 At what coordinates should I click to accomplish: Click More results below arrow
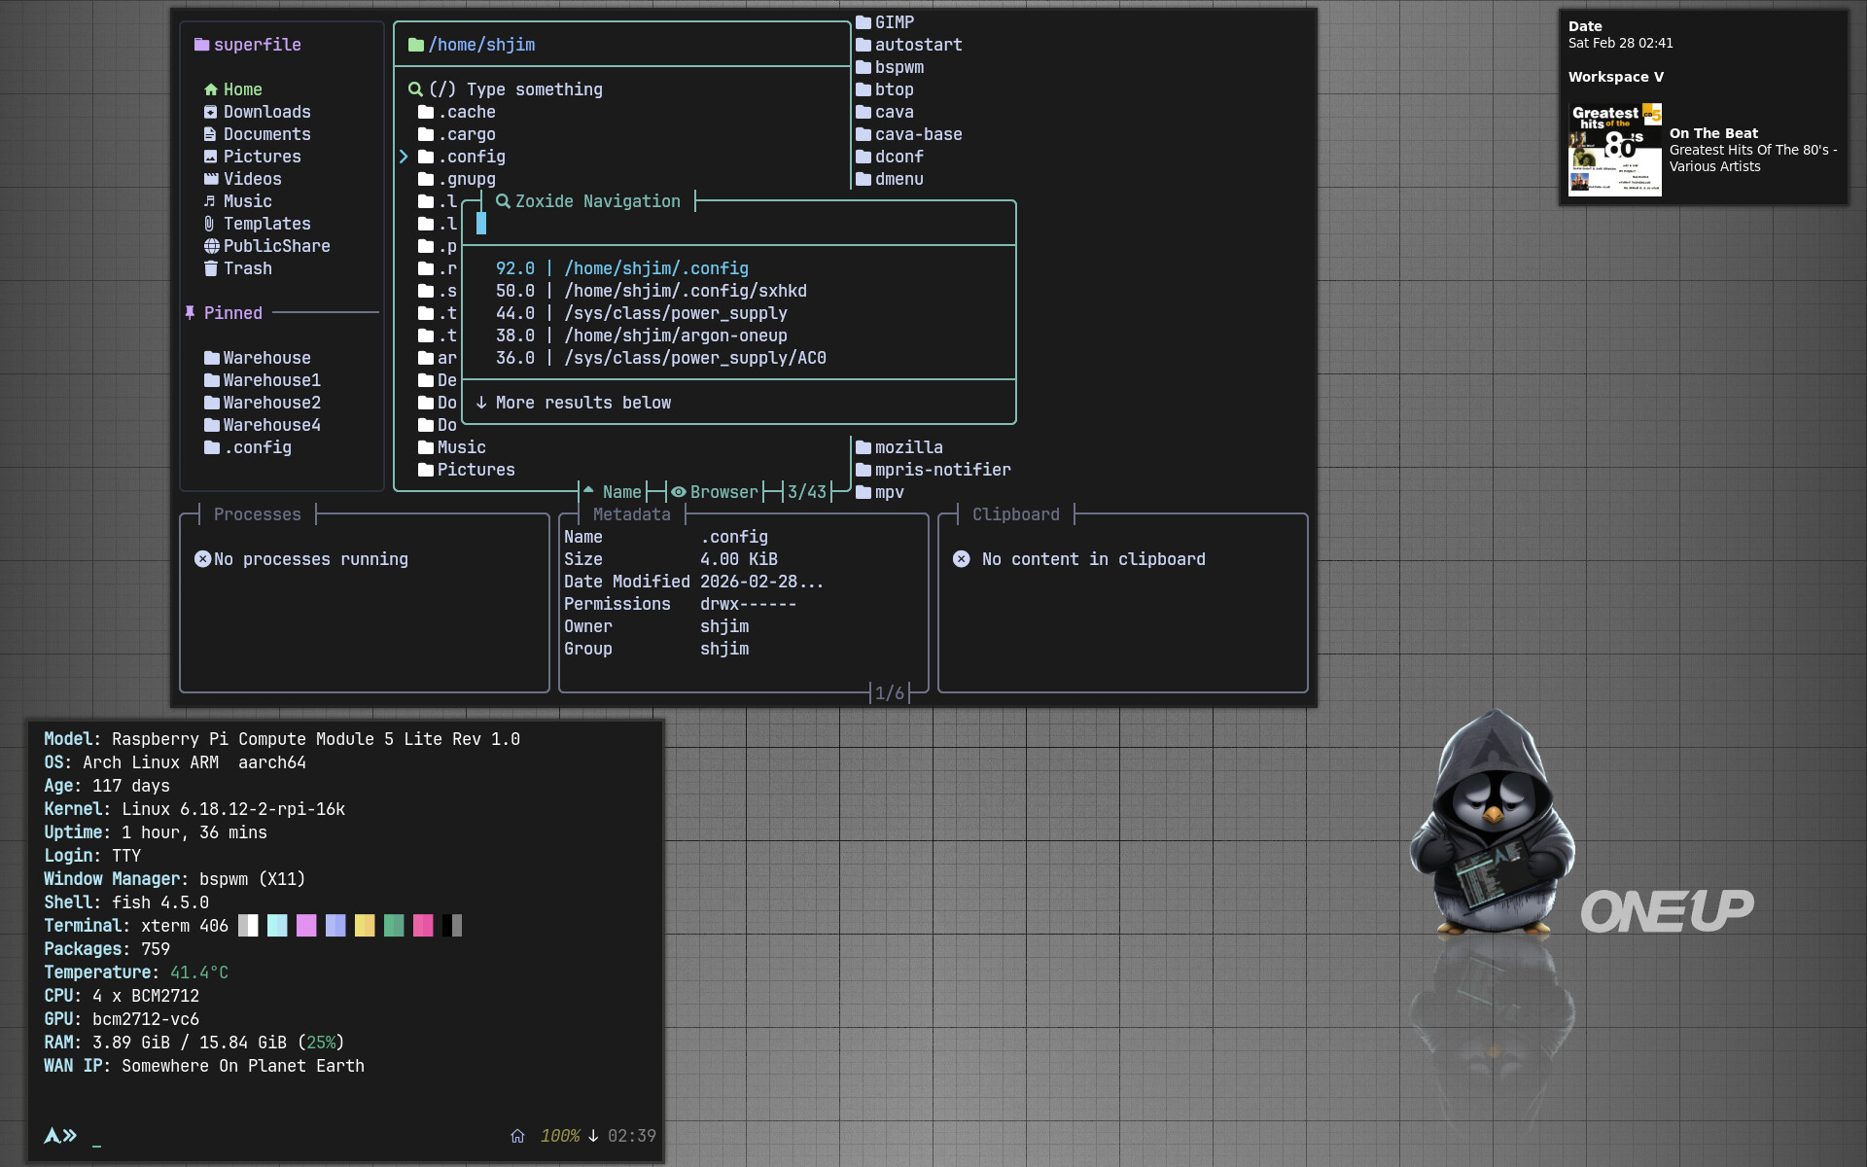(481, 403)
